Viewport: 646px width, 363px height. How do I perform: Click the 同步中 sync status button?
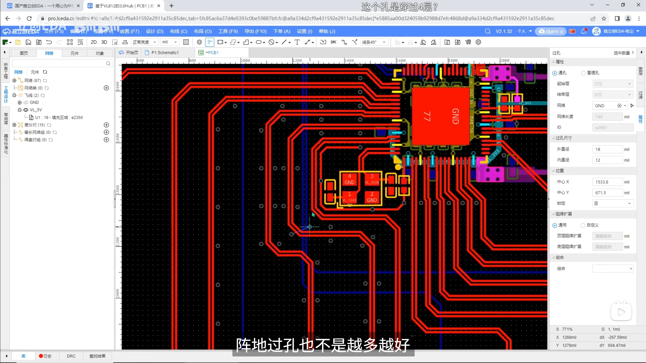click(551, 31)
